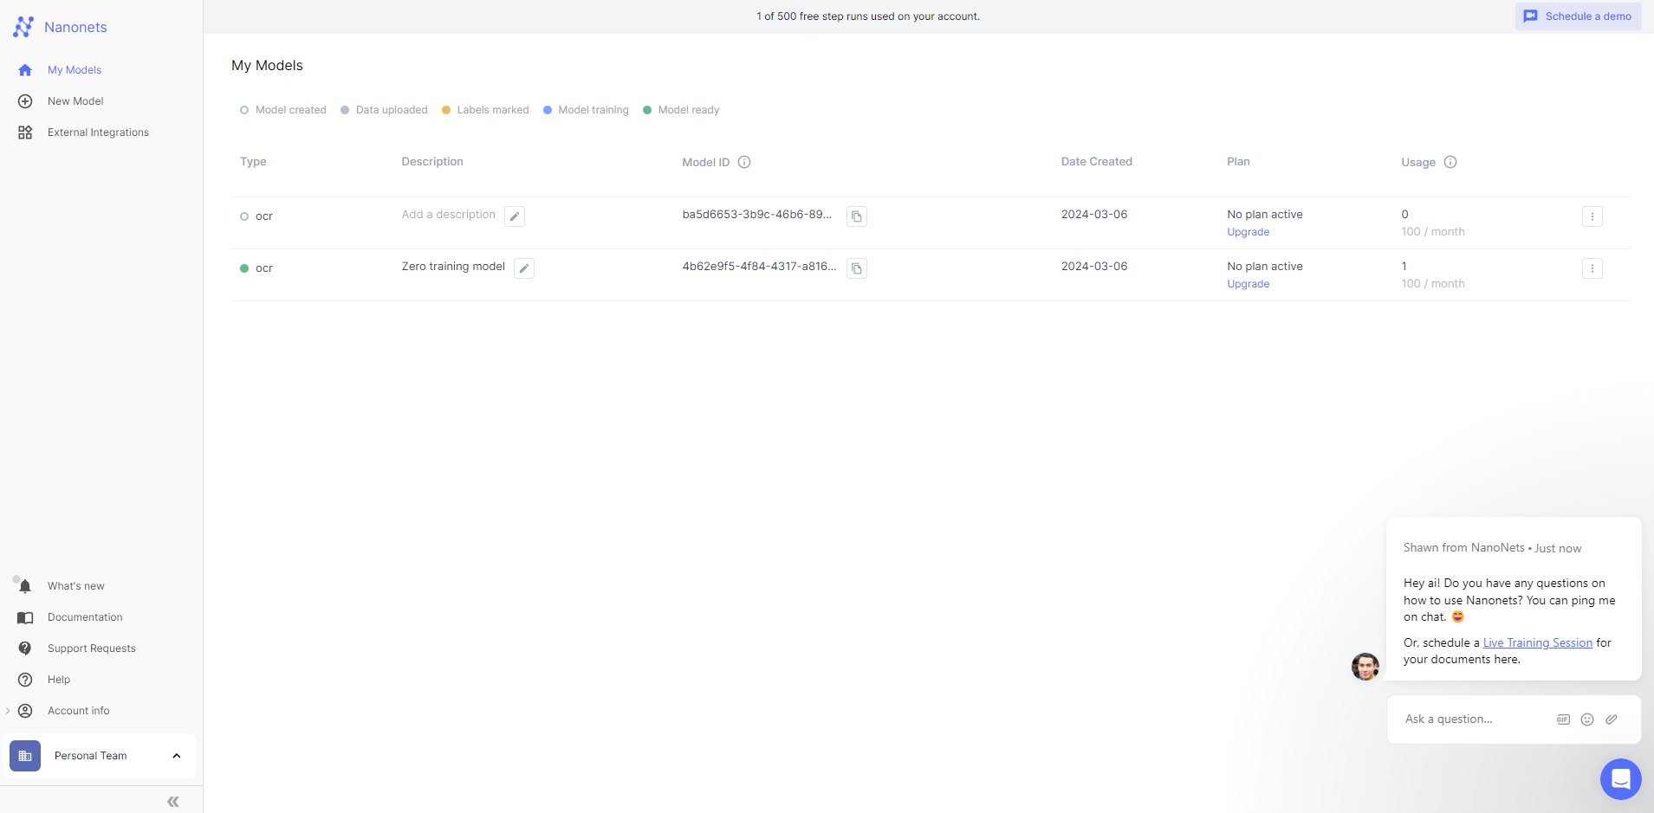Click Labels marked legend label
The height and width of the screenshot is (813, 1654).
[492, 110]
